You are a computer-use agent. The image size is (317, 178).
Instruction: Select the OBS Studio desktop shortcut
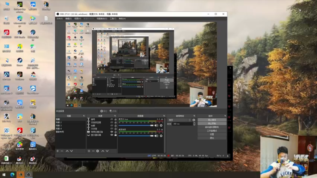click(x=19, y=34)
